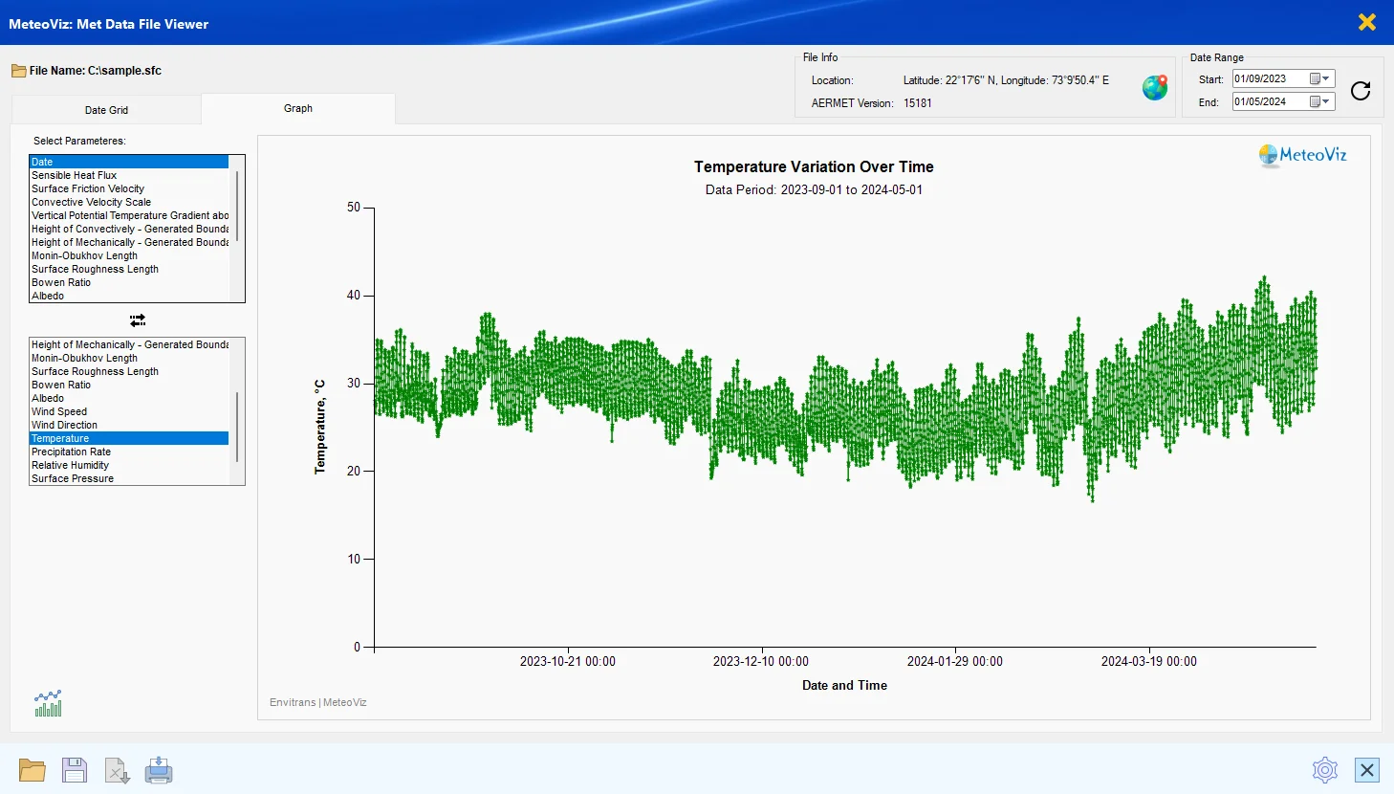Screen dimensions: 1394x794
Task: Select Sensible Heat Flux in upper list
Action: 75,176
